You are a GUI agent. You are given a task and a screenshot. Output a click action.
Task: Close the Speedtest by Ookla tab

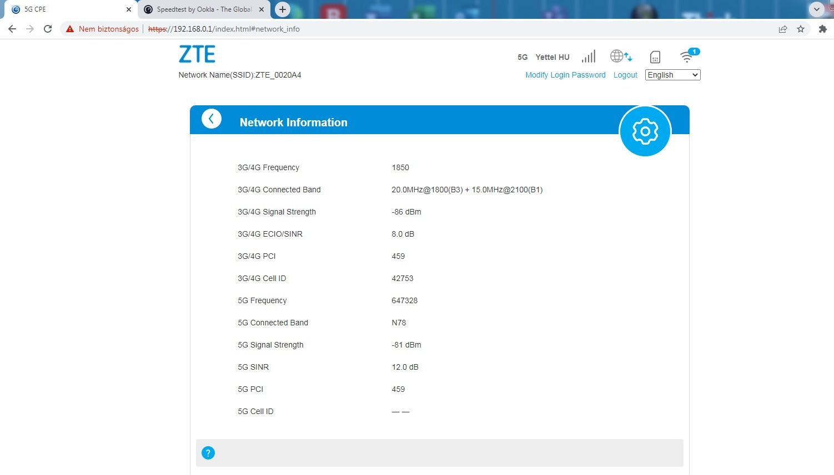pyautogui.click(x=262, y=9)
